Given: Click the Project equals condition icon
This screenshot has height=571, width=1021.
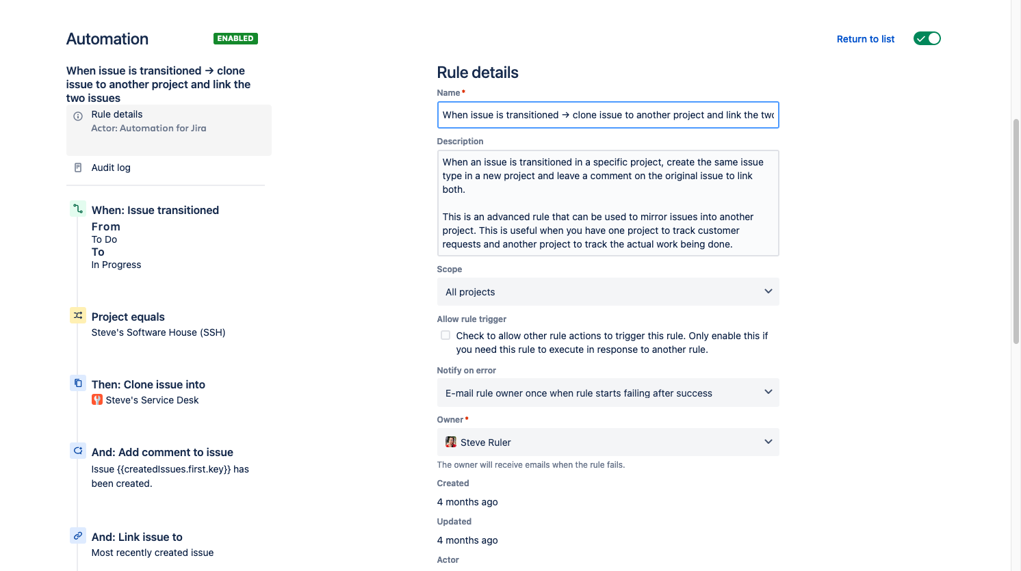Looking at the screenshot, I should pyautogui.click(x=78, y=315).
